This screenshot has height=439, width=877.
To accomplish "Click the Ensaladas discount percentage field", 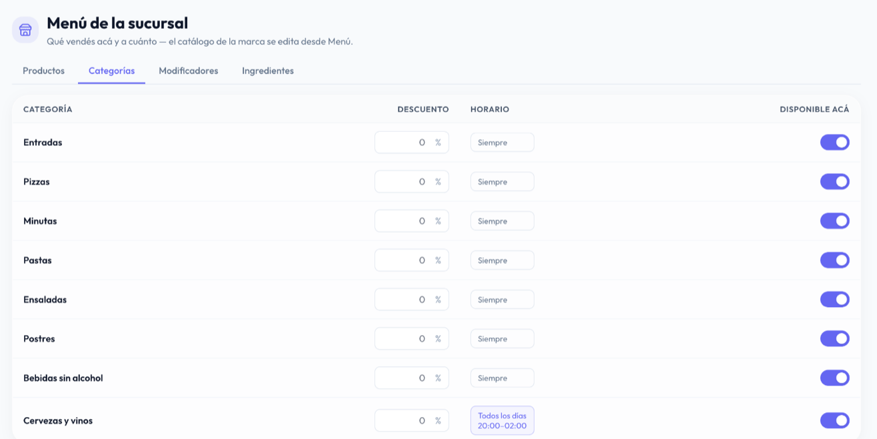I will [x=411, y=300].
